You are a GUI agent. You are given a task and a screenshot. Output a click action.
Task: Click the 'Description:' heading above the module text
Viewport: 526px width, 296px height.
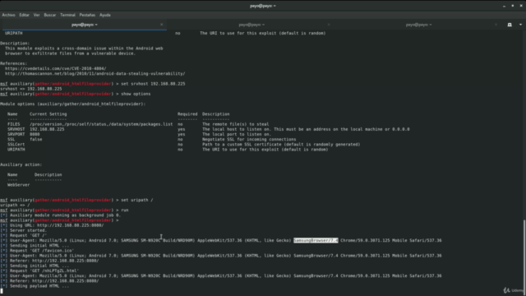(15, 44)
